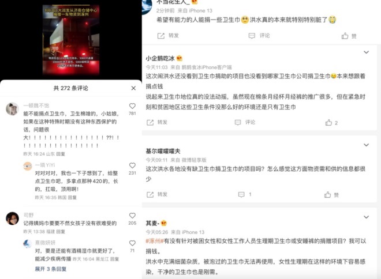
Task: Expand the 3 more replies
Action: pyautogui.click(x=51, y=269)
